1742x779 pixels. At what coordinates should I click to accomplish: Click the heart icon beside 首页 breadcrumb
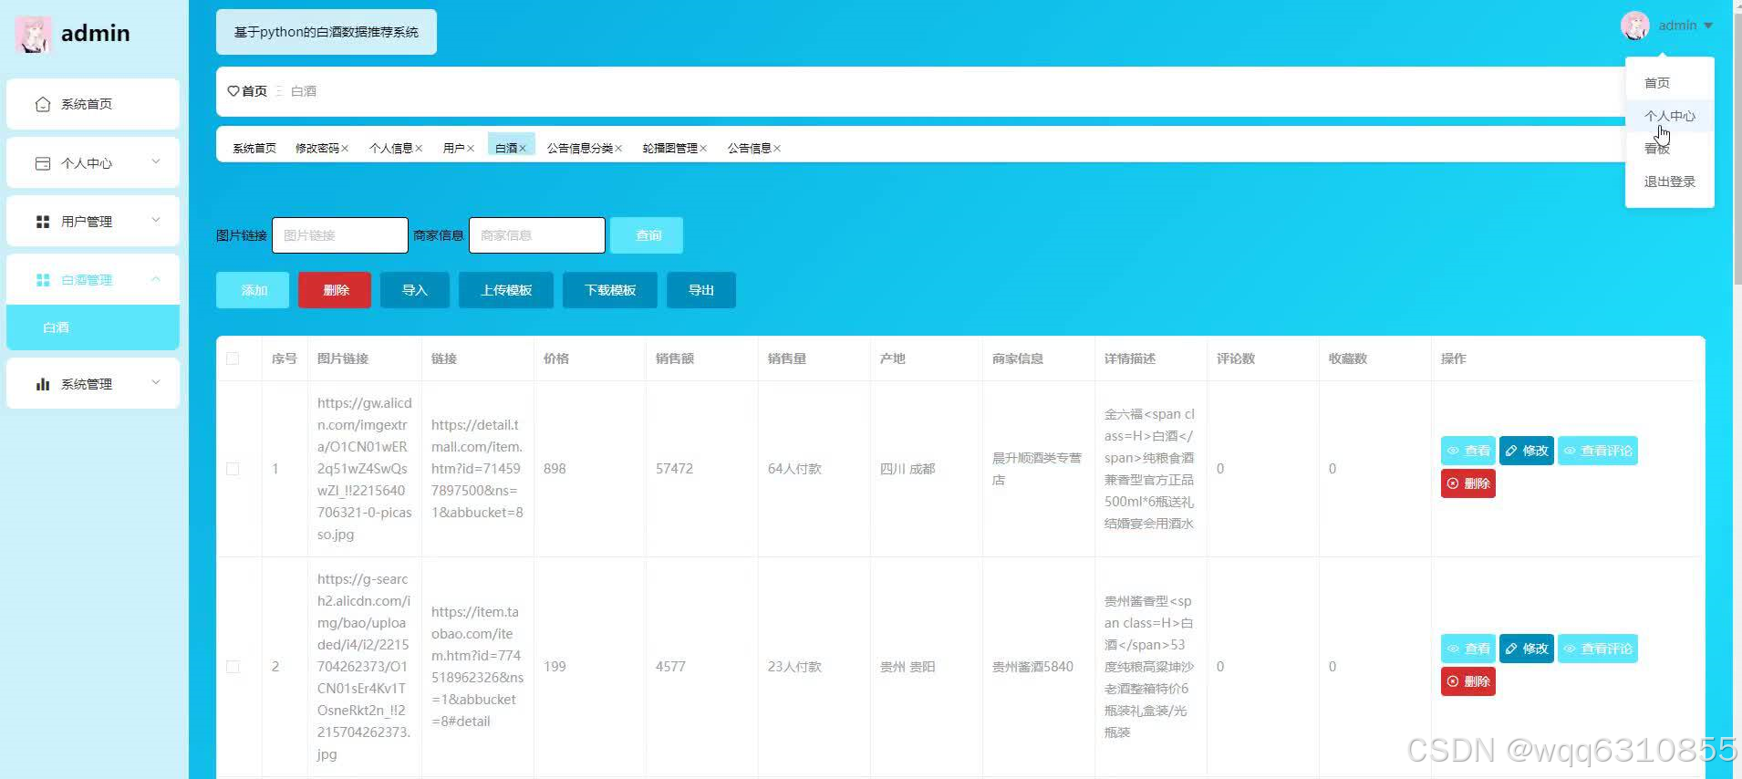coord(233,91)
